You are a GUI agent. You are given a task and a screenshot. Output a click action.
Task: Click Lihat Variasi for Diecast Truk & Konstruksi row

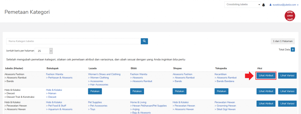287,91
